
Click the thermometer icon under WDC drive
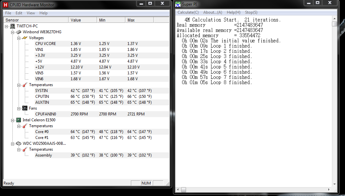point(25,149)
